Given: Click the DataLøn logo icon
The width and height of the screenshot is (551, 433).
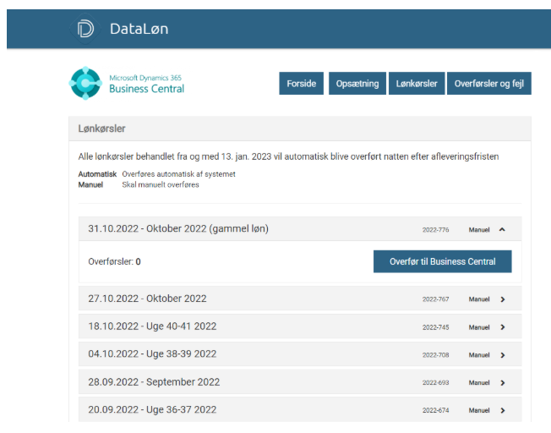Looking at the screenshot, I should [85, 29].
